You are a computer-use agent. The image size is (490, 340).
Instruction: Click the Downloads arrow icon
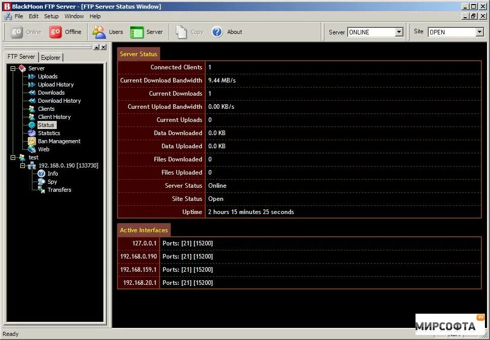32,93
